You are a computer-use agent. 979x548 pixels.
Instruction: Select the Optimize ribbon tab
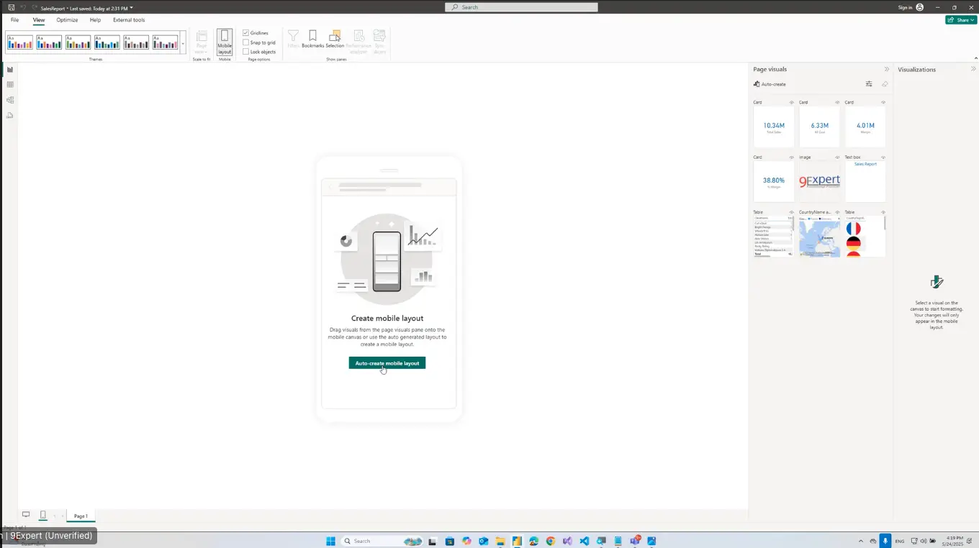click(67, 20)
